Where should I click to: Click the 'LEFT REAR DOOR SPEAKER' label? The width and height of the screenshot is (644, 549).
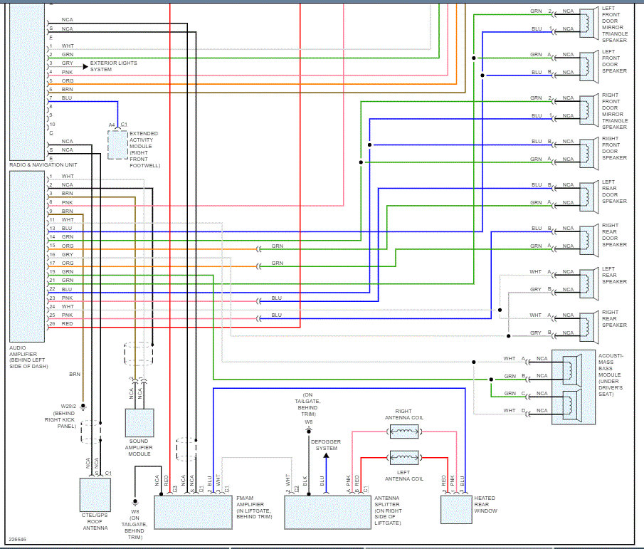[x=614, y=192]
